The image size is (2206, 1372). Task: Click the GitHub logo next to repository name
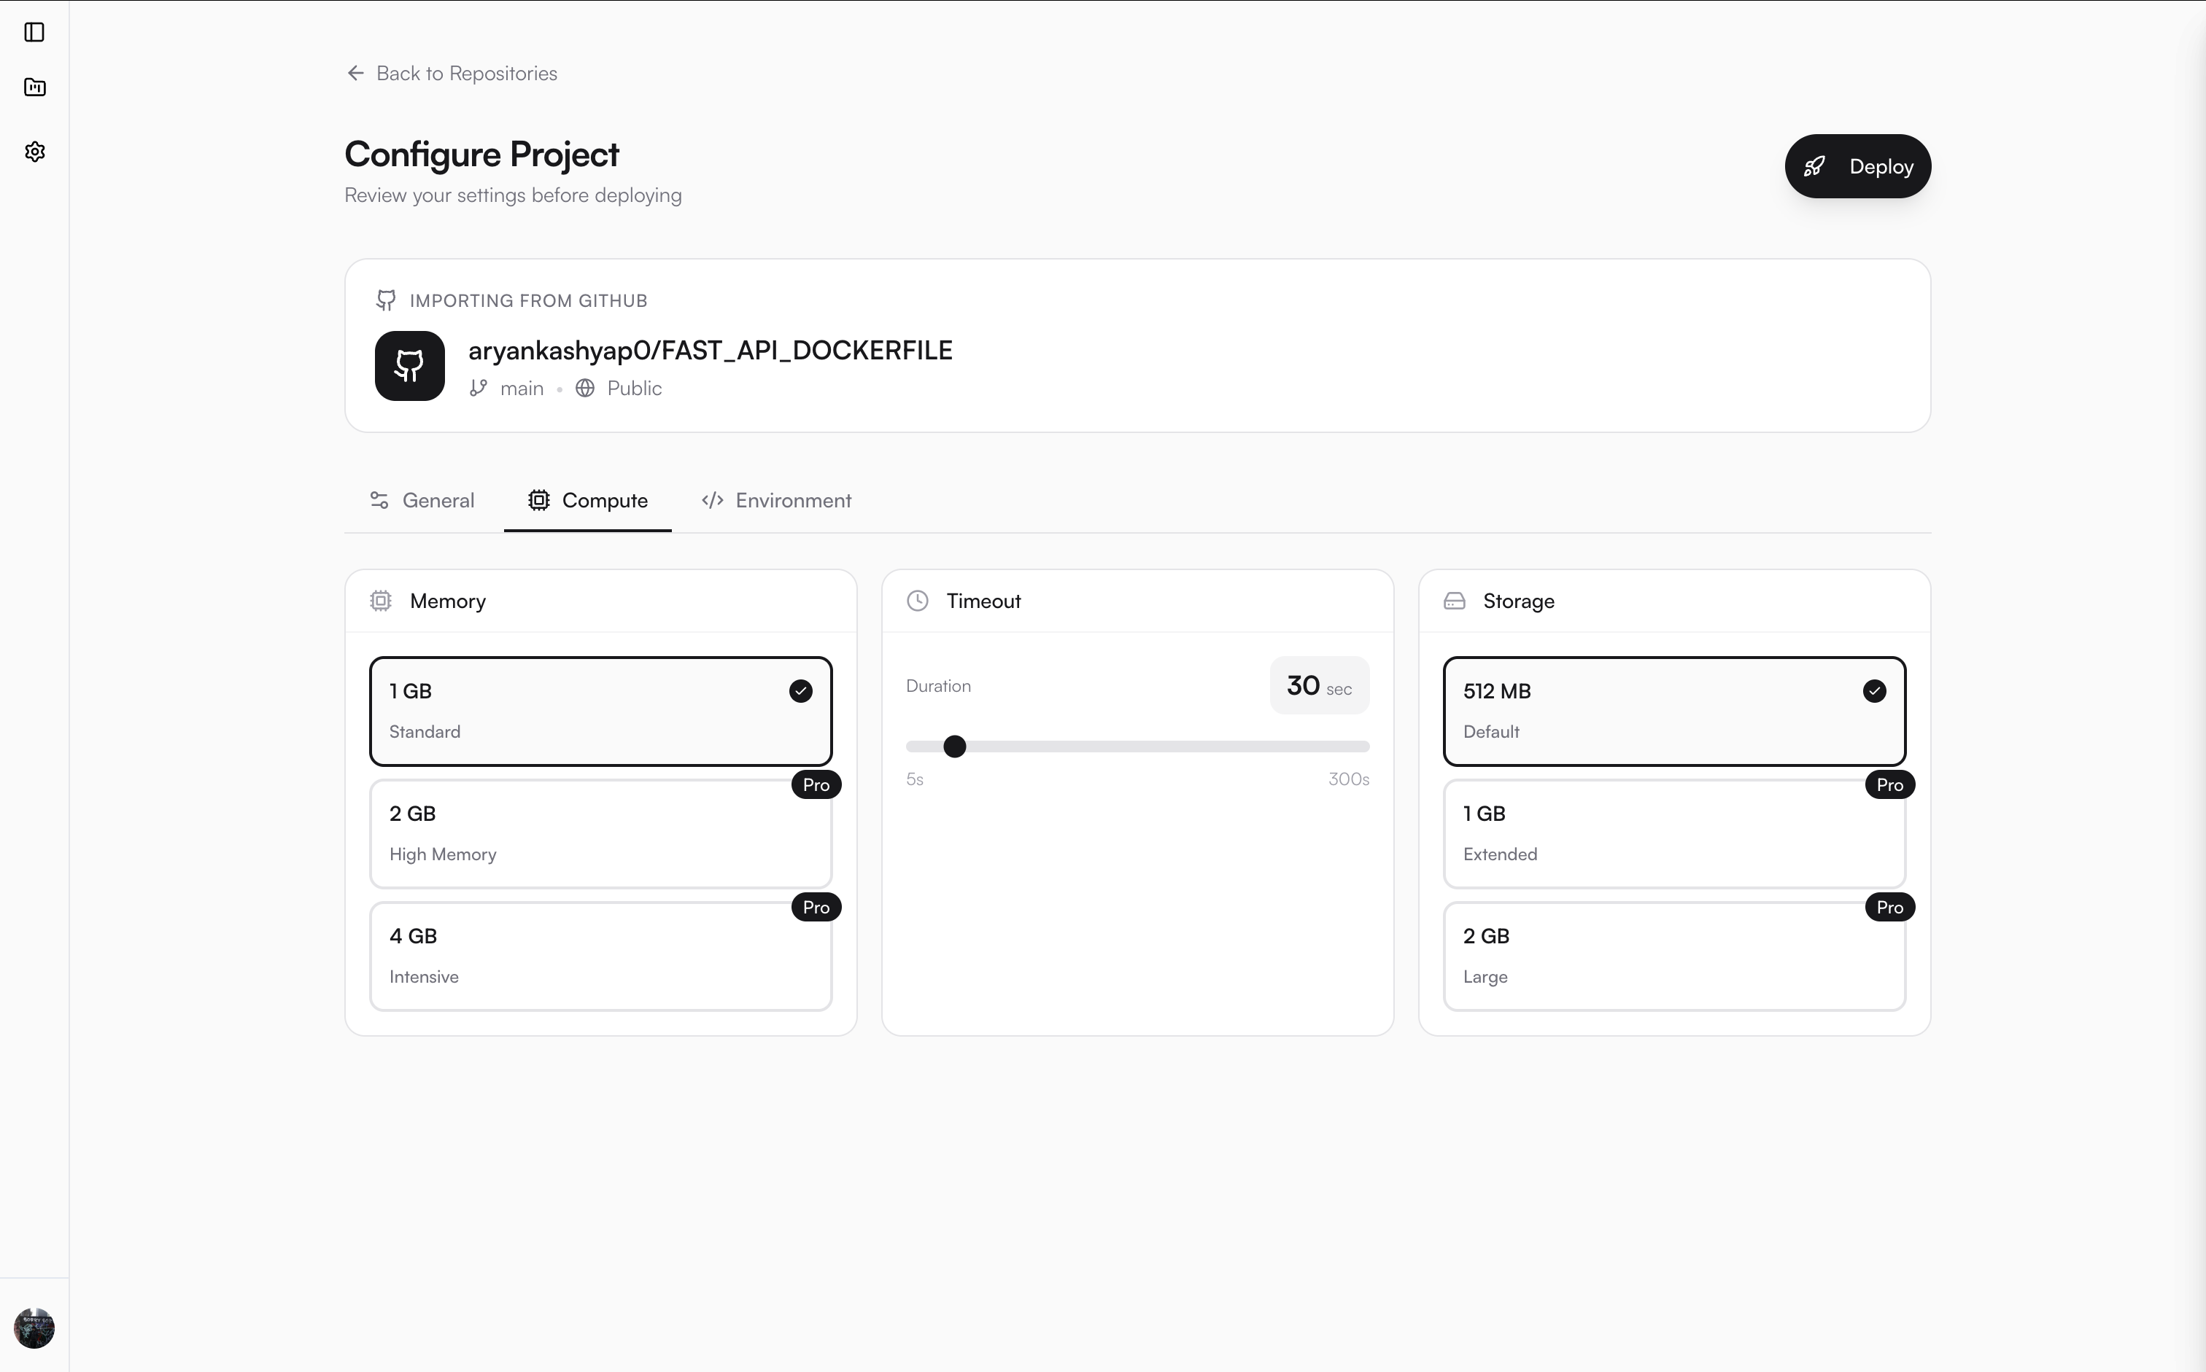[409, 366]
